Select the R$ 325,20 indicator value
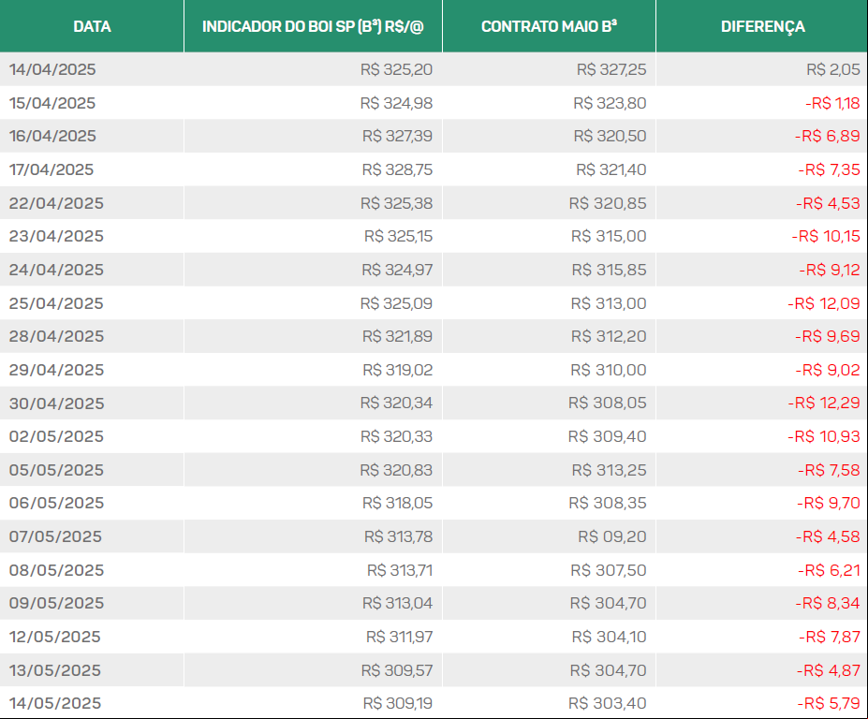Viewport: 868px width, 719px height. pos(396,69)
